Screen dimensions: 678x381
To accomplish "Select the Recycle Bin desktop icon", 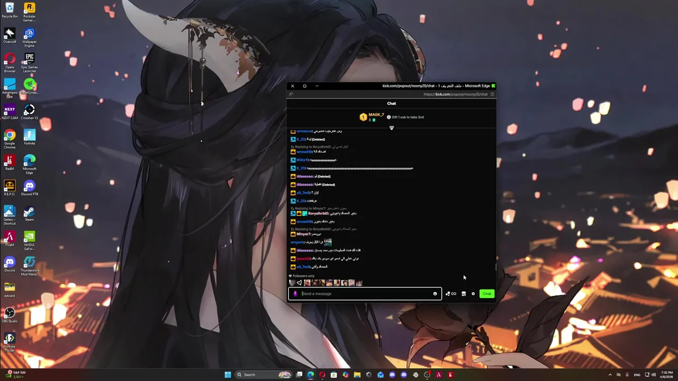I will [10, 11].
